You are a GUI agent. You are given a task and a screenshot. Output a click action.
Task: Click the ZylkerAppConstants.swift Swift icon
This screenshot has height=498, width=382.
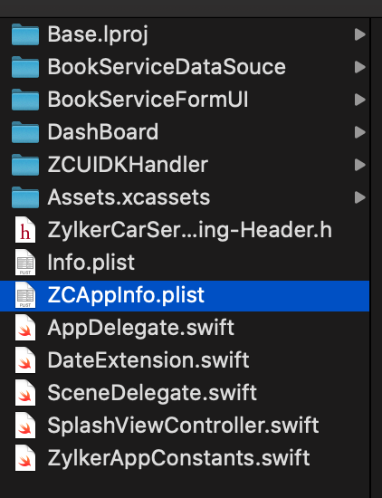(25, 458)
